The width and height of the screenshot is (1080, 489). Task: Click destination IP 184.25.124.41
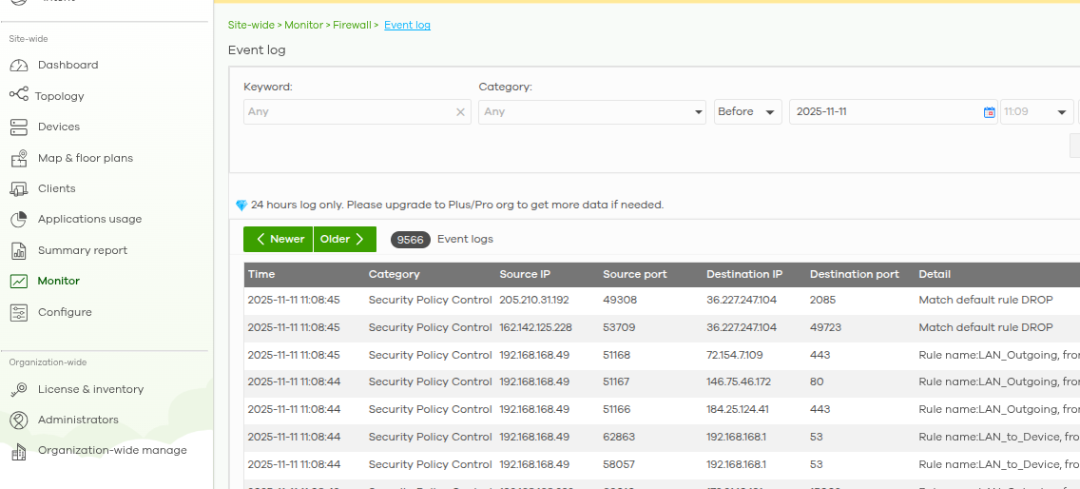pos(738,410)
